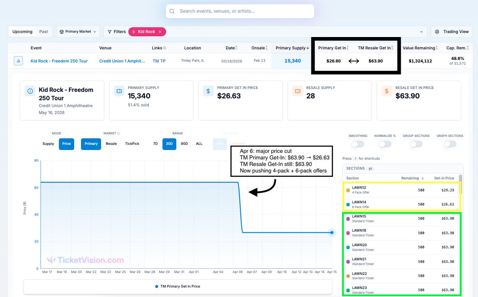Toggle TM Primary Get In Price legend

click(x=177, y=286)
